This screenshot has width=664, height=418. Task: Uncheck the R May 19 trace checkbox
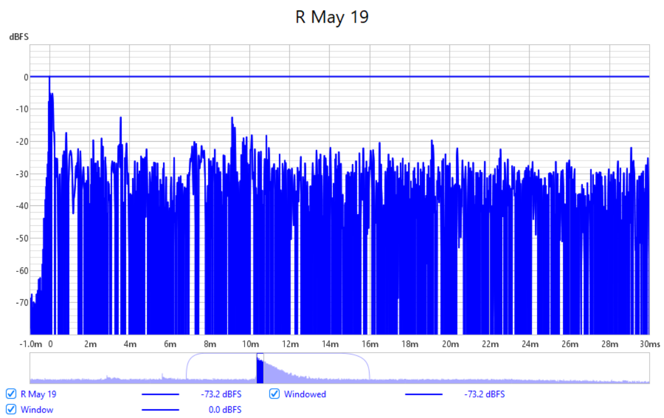[x=11, y=394]
